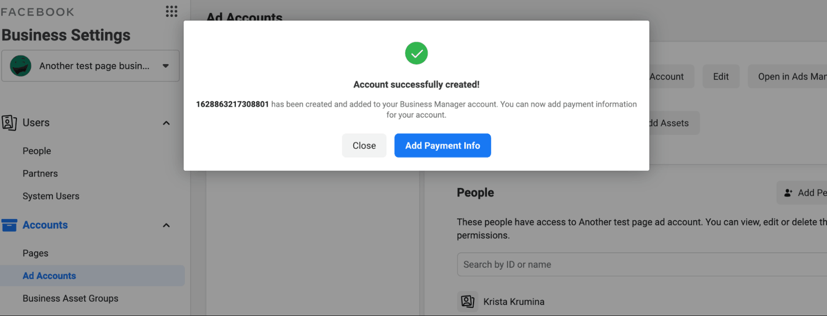Click Open in Ads Manager button
This screenshot has width=827, height=316.
coord(787,77)
